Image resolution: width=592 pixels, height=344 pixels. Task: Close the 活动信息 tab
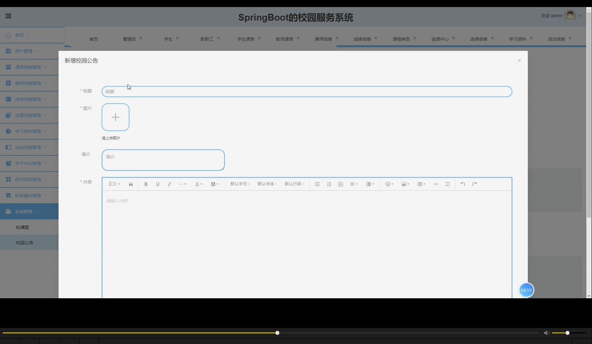tap(570, 38)
